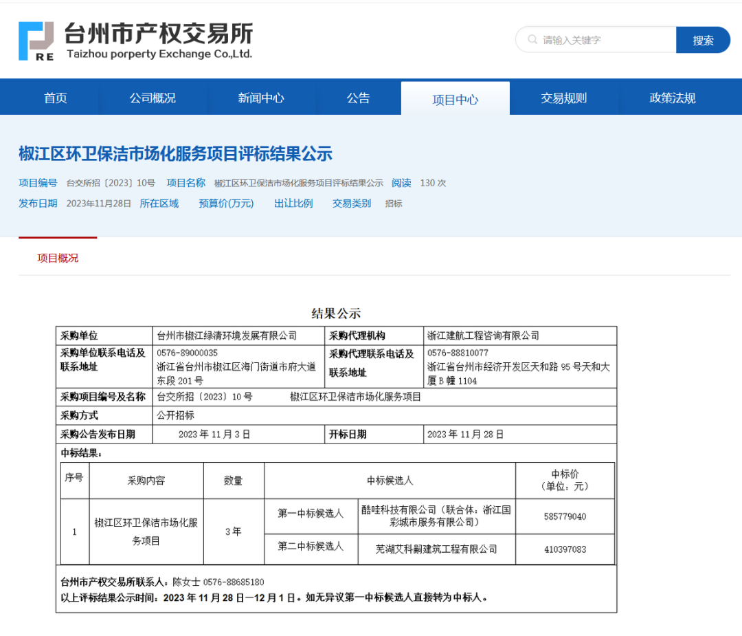Click the page title 椒江区环卫保洁市场化服务项目评标结果公示
Screen dimensions: 742x636
point(176,154)
